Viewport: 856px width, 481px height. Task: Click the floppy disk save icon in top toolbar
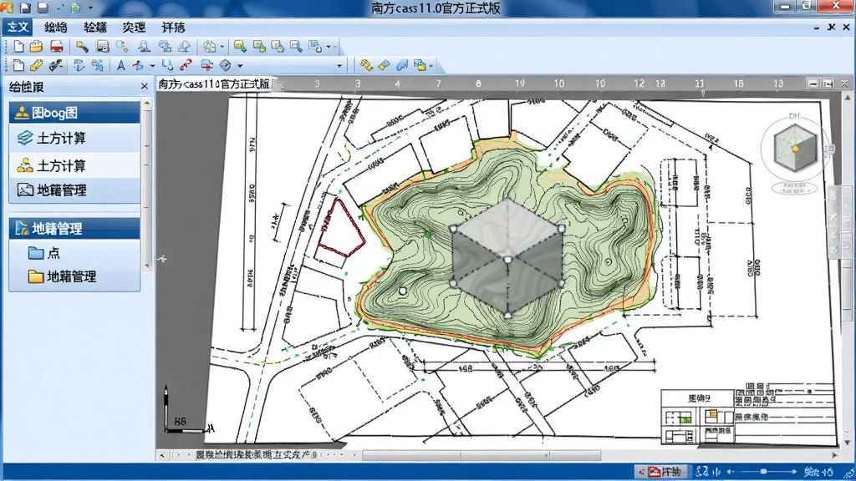click(103, 47)
